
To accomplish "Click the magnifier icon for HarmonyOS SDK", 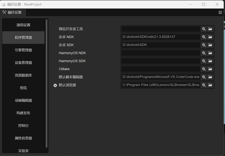I will [x=204, y=61].
